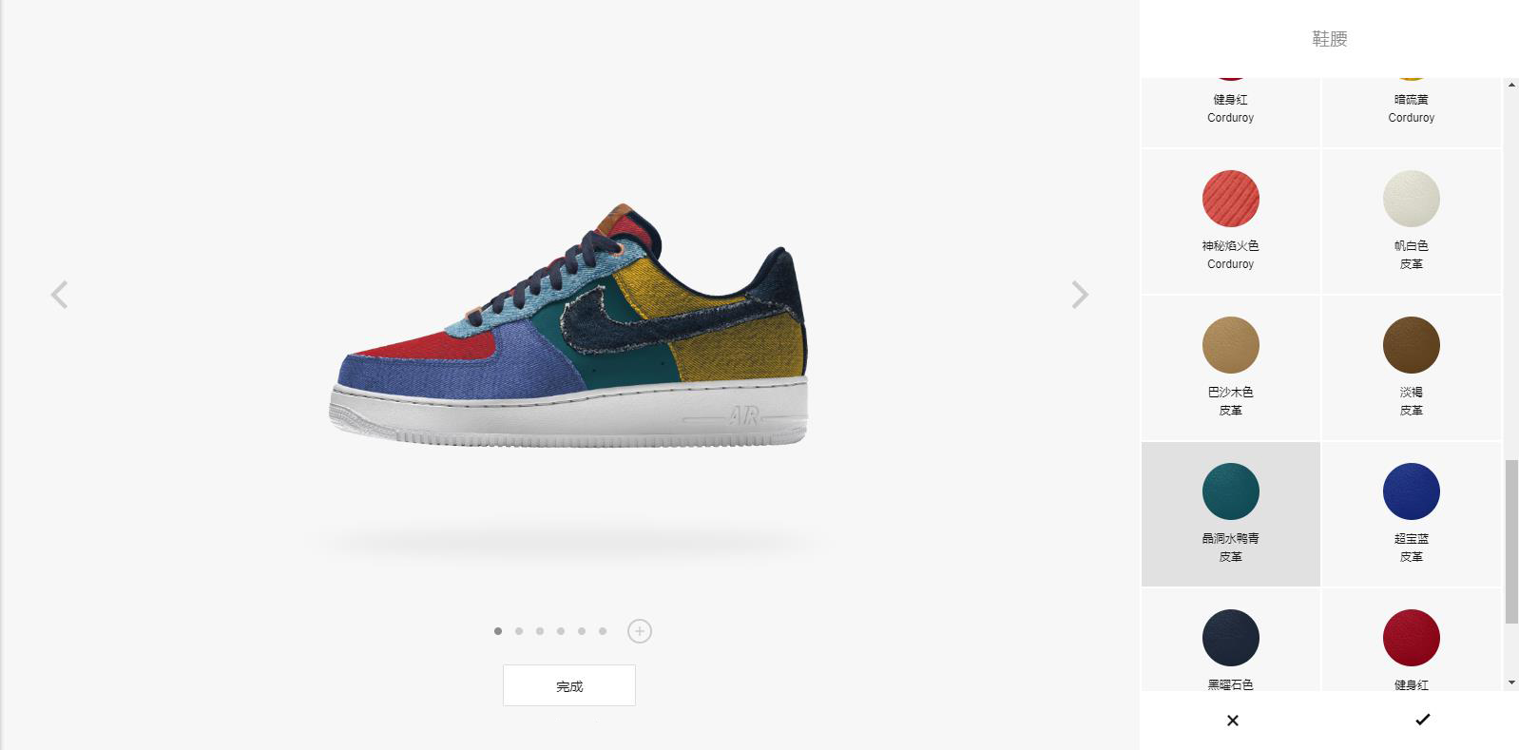The width and height of the screenshot is (1519, 750).
Task: Show the previous shoe view with left arrow
Action: 59,295
